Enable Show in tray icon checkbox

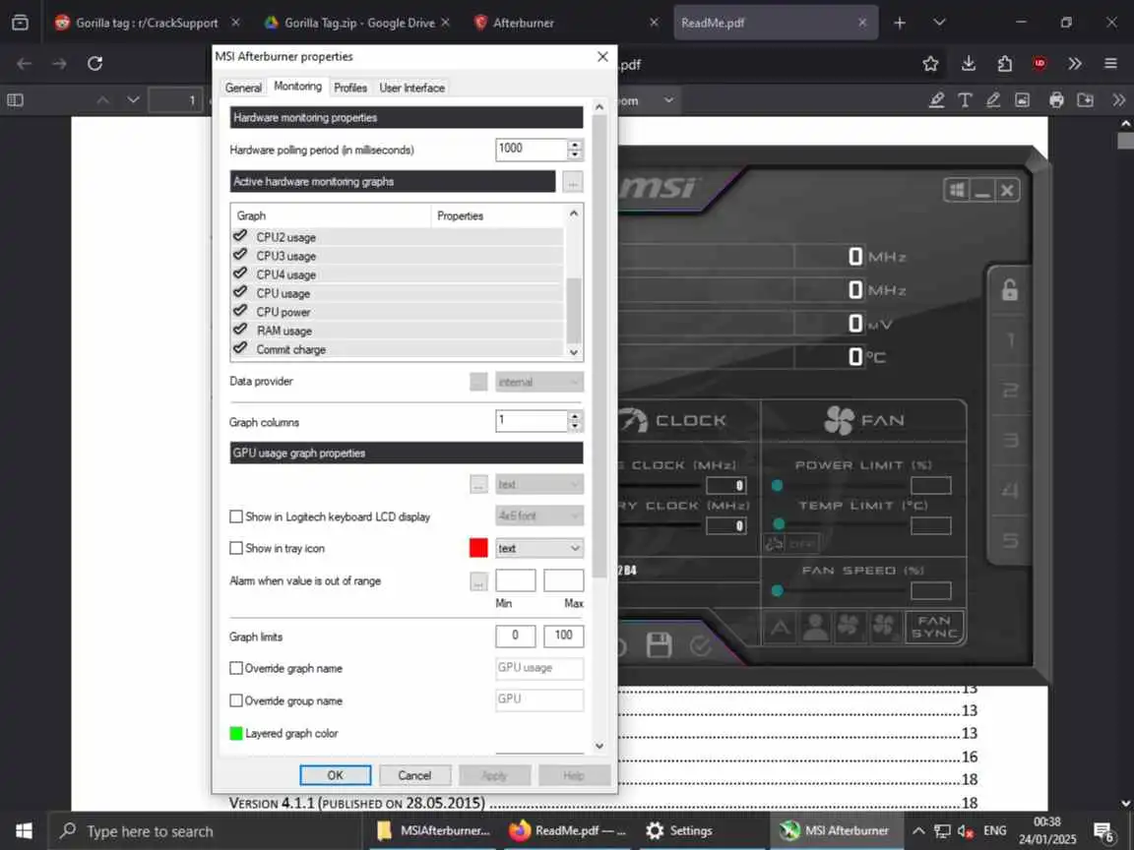(x=236, y=548)
